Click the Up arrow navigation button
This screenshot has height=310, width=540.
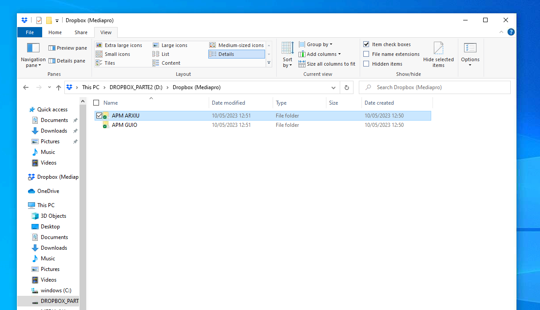pyautogui.click(x=59, y=88)
